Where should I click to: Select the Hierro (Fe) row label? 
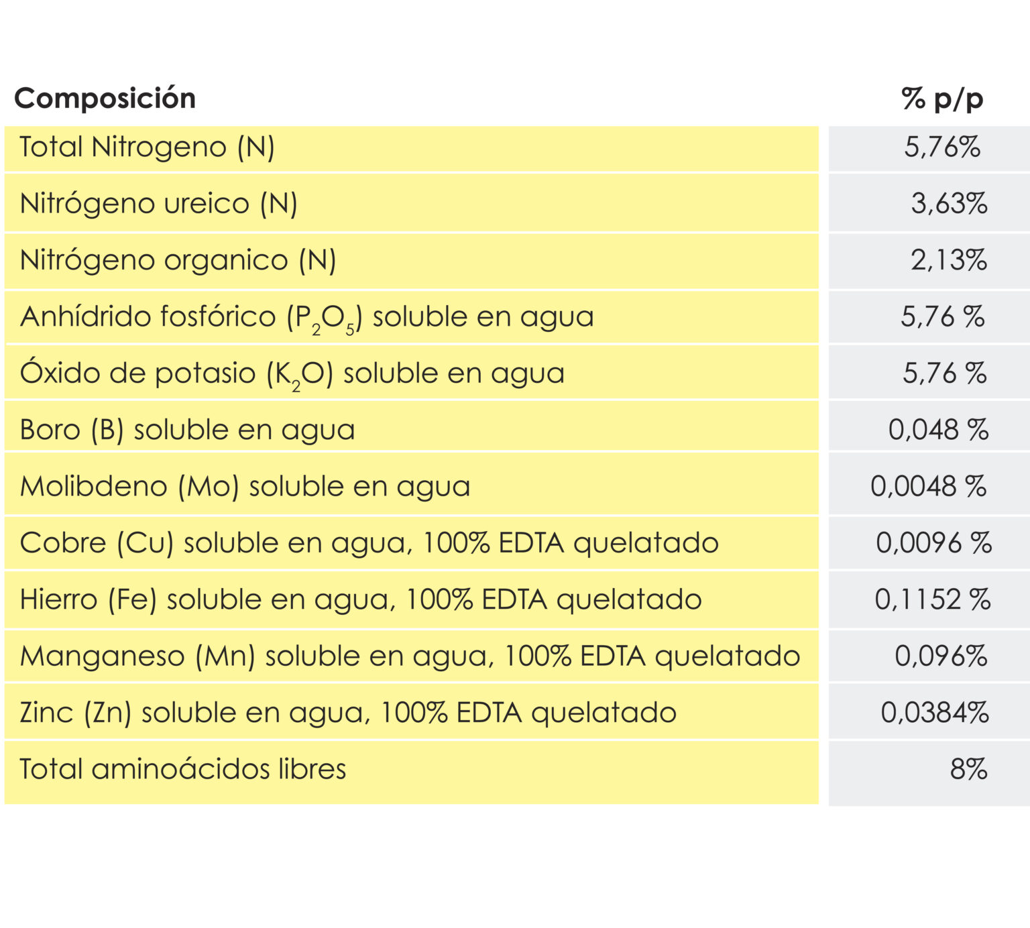tap(361, 599)
